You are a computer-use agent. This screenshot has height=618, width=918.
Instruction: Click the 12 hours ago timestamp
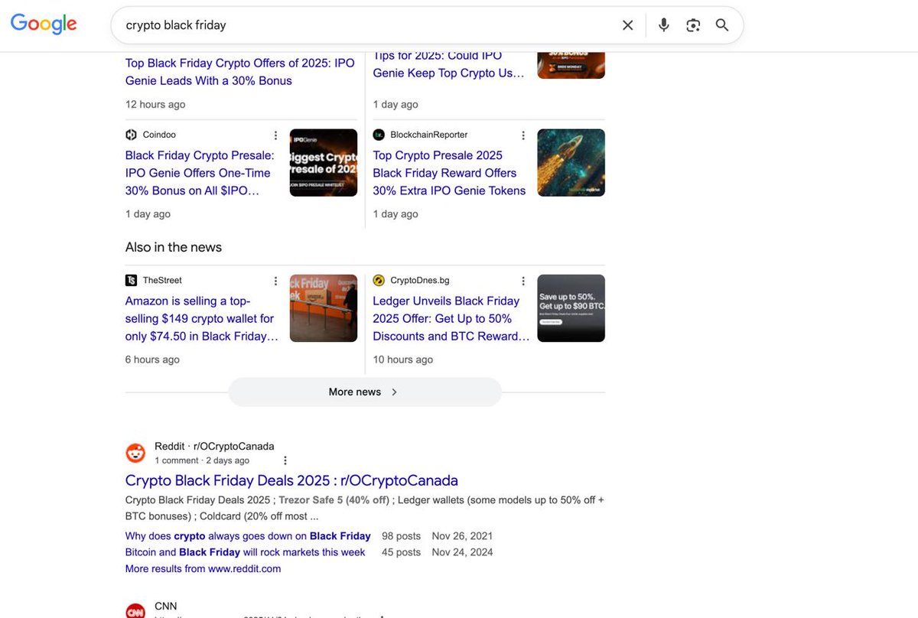(x=155, y=104)
